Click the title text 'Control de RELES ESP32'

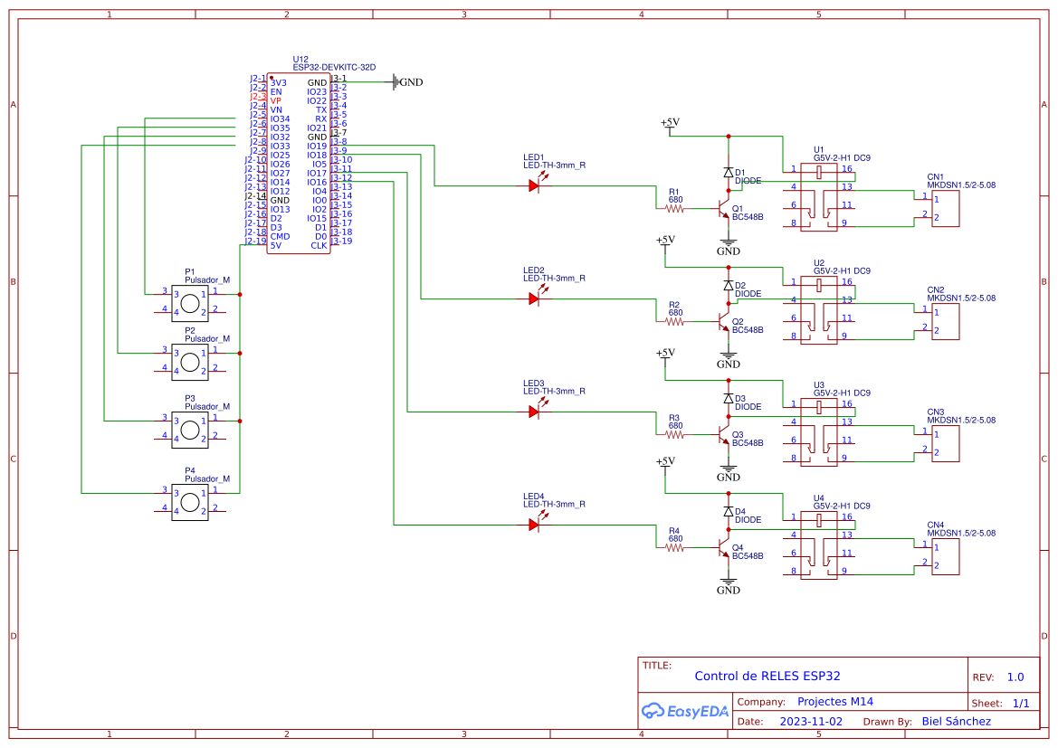coord(767,676)
